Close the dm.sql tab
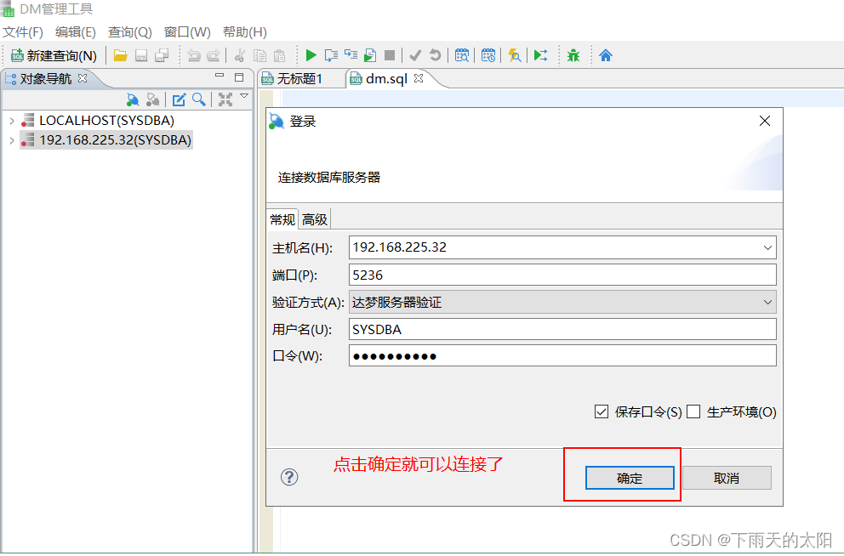This screenshot has width=844, height=556. click(419, 78)
